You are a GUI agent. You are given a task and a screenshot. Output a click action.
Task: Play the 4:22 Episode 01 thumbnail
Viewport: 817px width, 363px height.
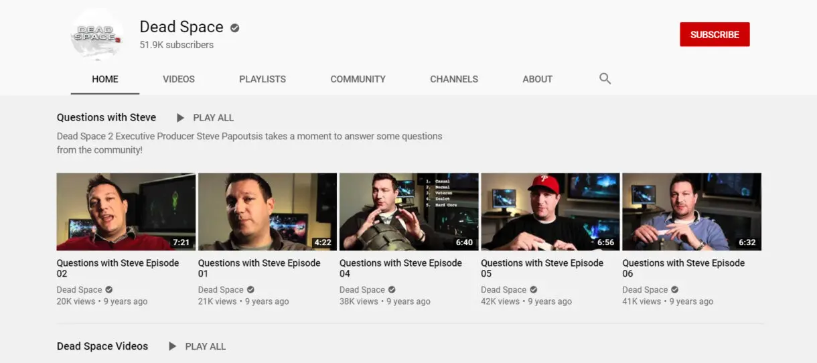tap(267, 212)
